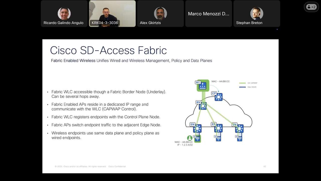Click the 'MAC - AA:BB:CC' label beside WC
Image resolution: width=321 pixels, height=181 pixels.
pyautogui.click(x=220, y=81)
